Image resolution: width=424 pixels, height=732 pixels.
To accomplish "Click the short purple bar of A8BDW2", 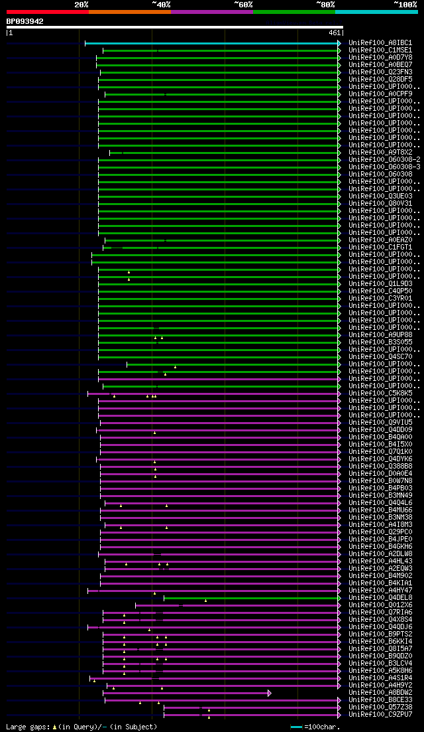I will (x=187, y=693).
